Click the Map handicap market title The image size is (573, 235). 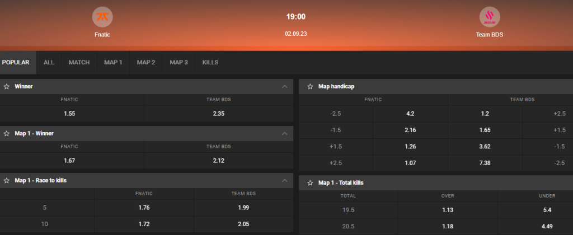pyautogui.click(x=336, y=87)
